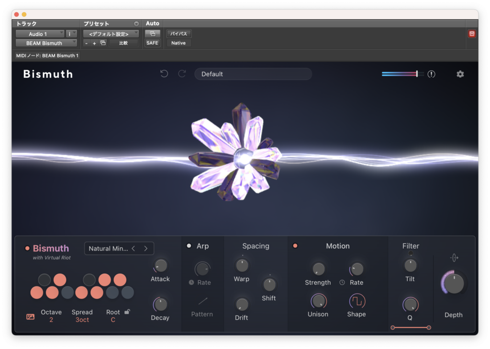Click the keyboard MIDI icon near Octave
Screen dimensions: 490x349
coord(30,316)
